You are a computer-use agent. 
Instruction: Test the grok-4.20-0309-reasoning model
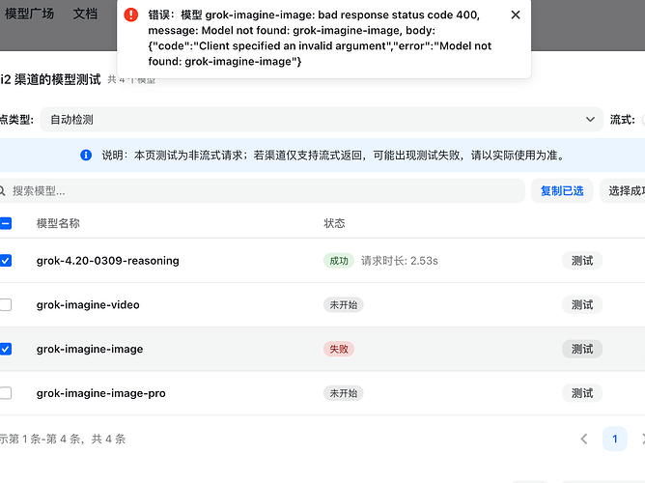coord(582,261)
